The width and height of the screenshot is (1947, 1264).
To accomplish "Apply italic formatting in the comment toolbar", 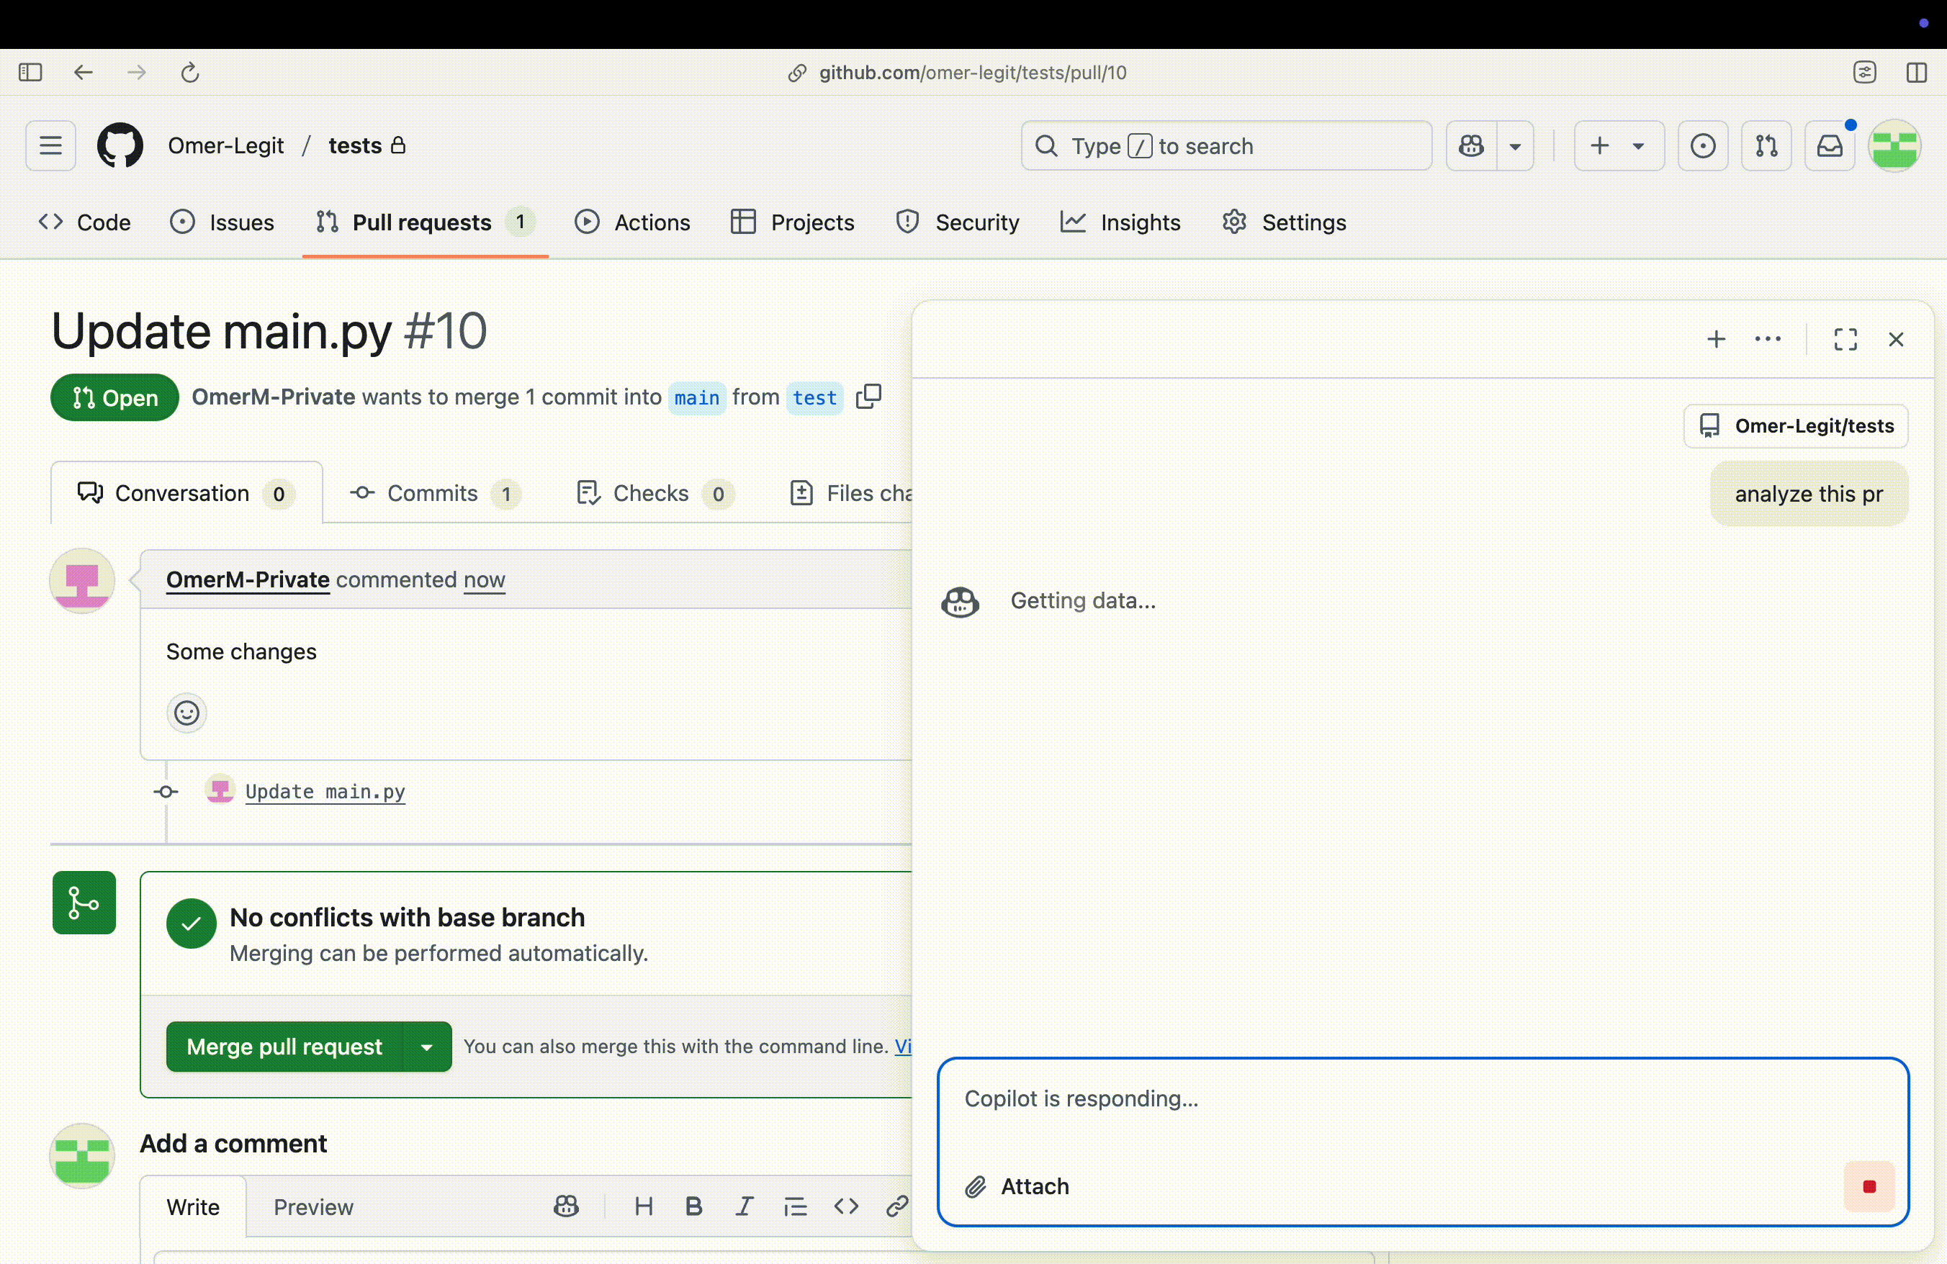I will click(745, 1206).
